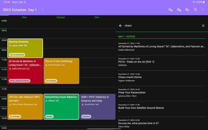Open All Sorted by Machines schedule card
This screenshot has height=130, width=208.
(x=25, y=71)
